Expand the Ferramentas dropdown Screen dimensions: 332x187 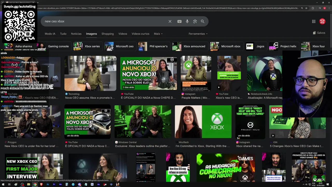point(198,34)
